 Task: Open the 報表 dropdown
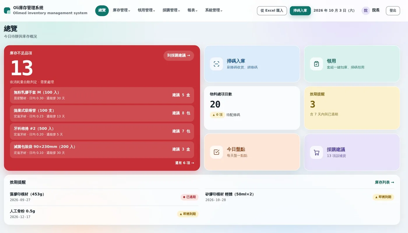[x=192, y=10]
